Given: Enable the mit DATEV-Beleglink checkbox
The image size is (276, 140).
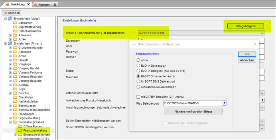Looking at the screenshot, I should click(139, 97).
